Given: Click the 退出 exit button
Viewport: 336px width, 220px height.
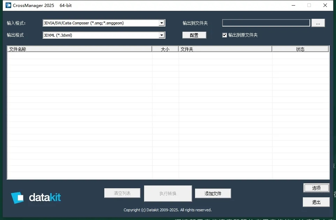Looking at the screenshot, I should coord(316,202).
